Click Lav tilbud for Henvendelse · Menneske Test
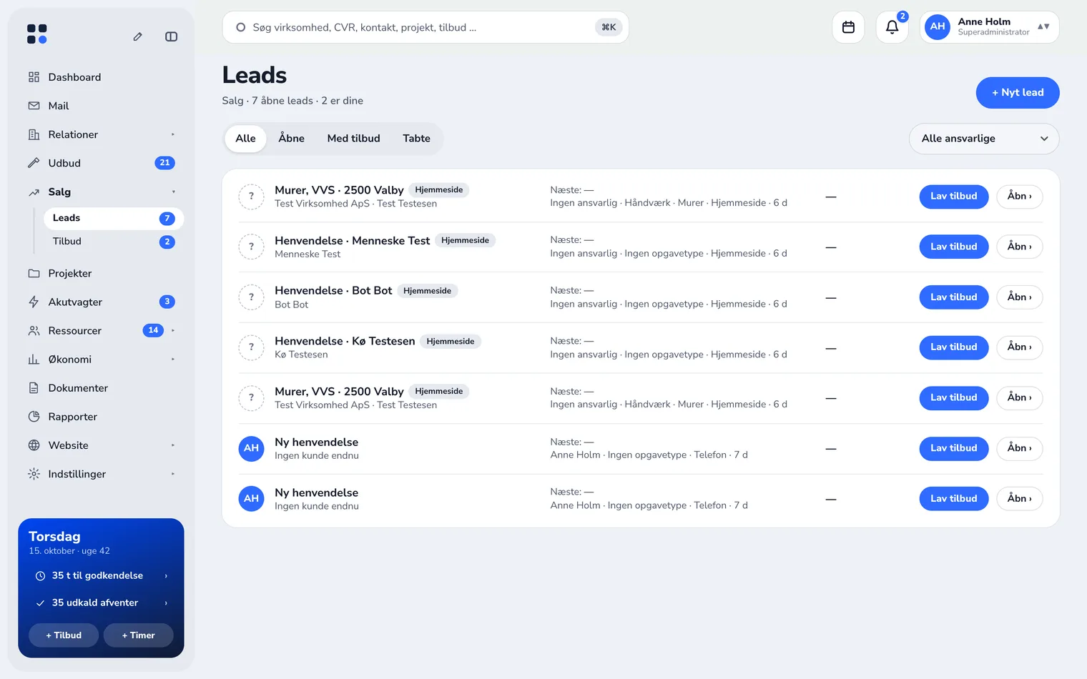 (x=953, y=247)
